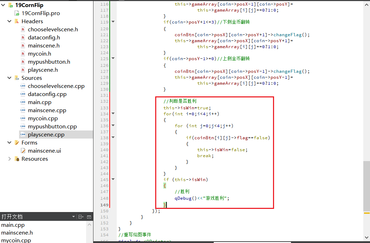The height and width of the screenshot is (243, 370).
Task: Fold the inner for loop at line 136
Action: (113, 126)
